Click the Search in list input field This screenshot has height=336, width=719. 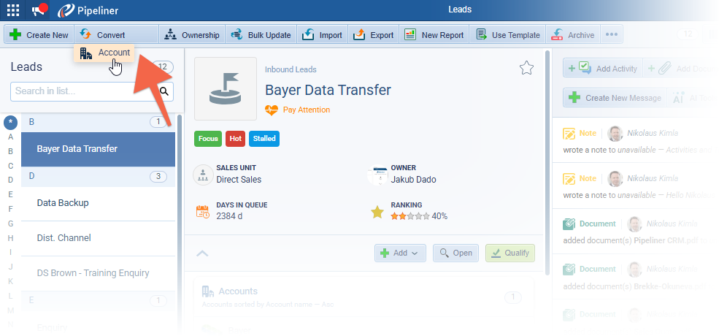[x=82, y=91]
